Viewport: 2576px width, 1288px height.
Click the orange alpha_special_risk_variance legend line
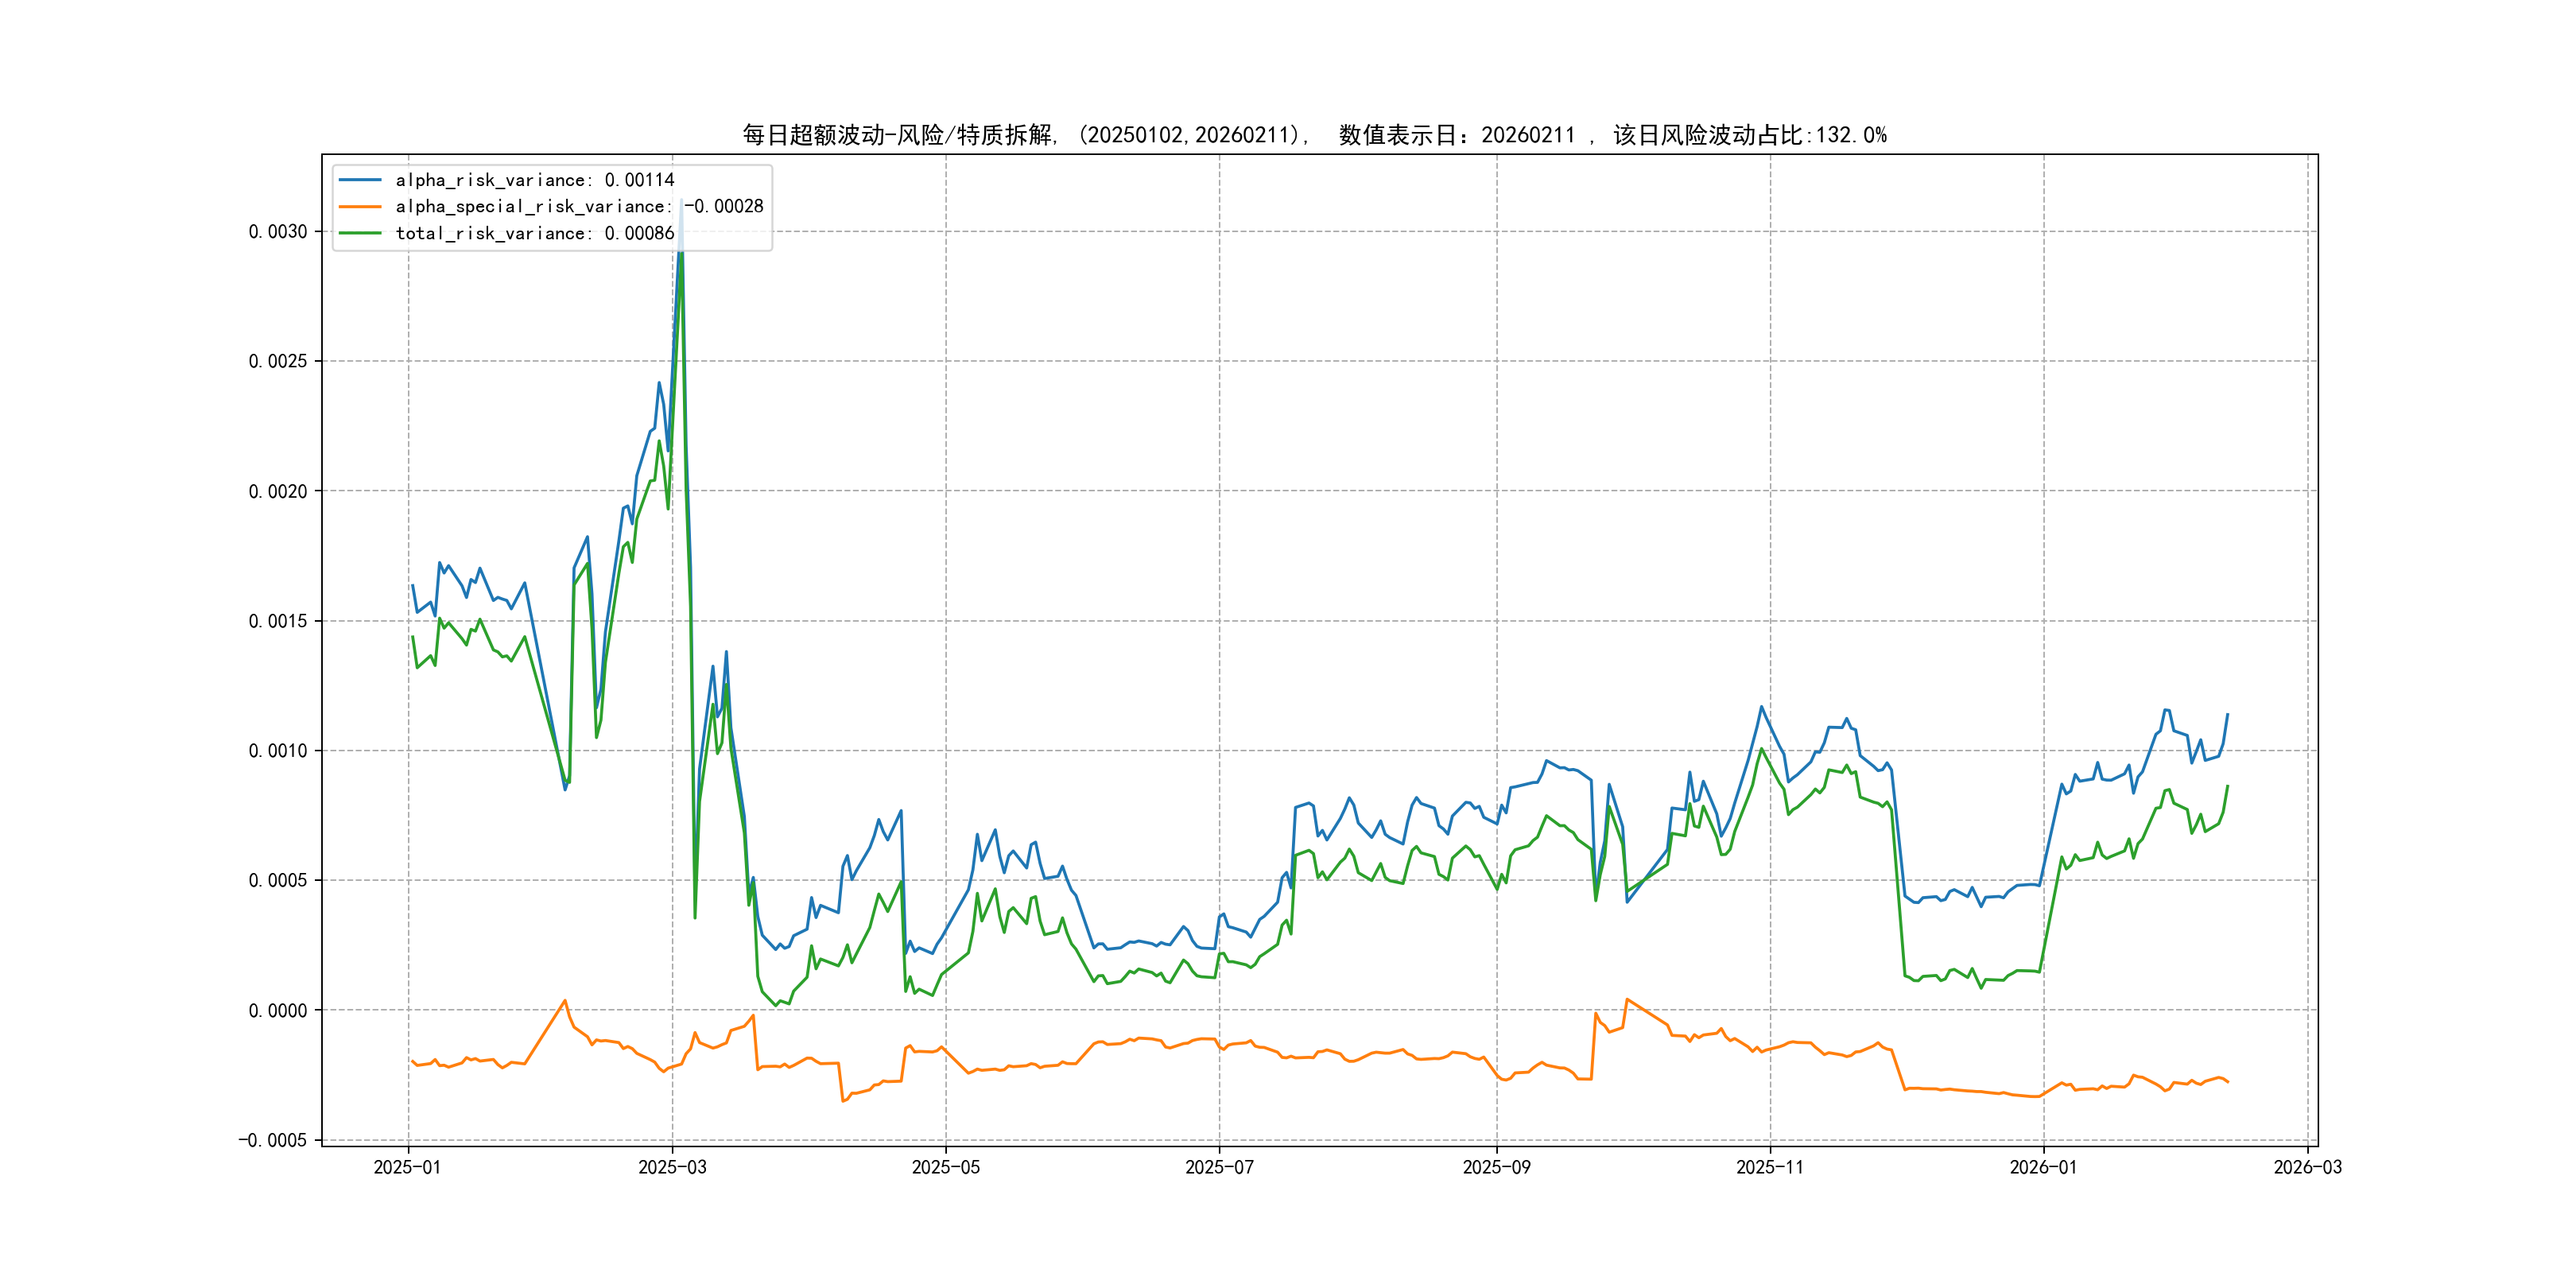click(360, 207)
